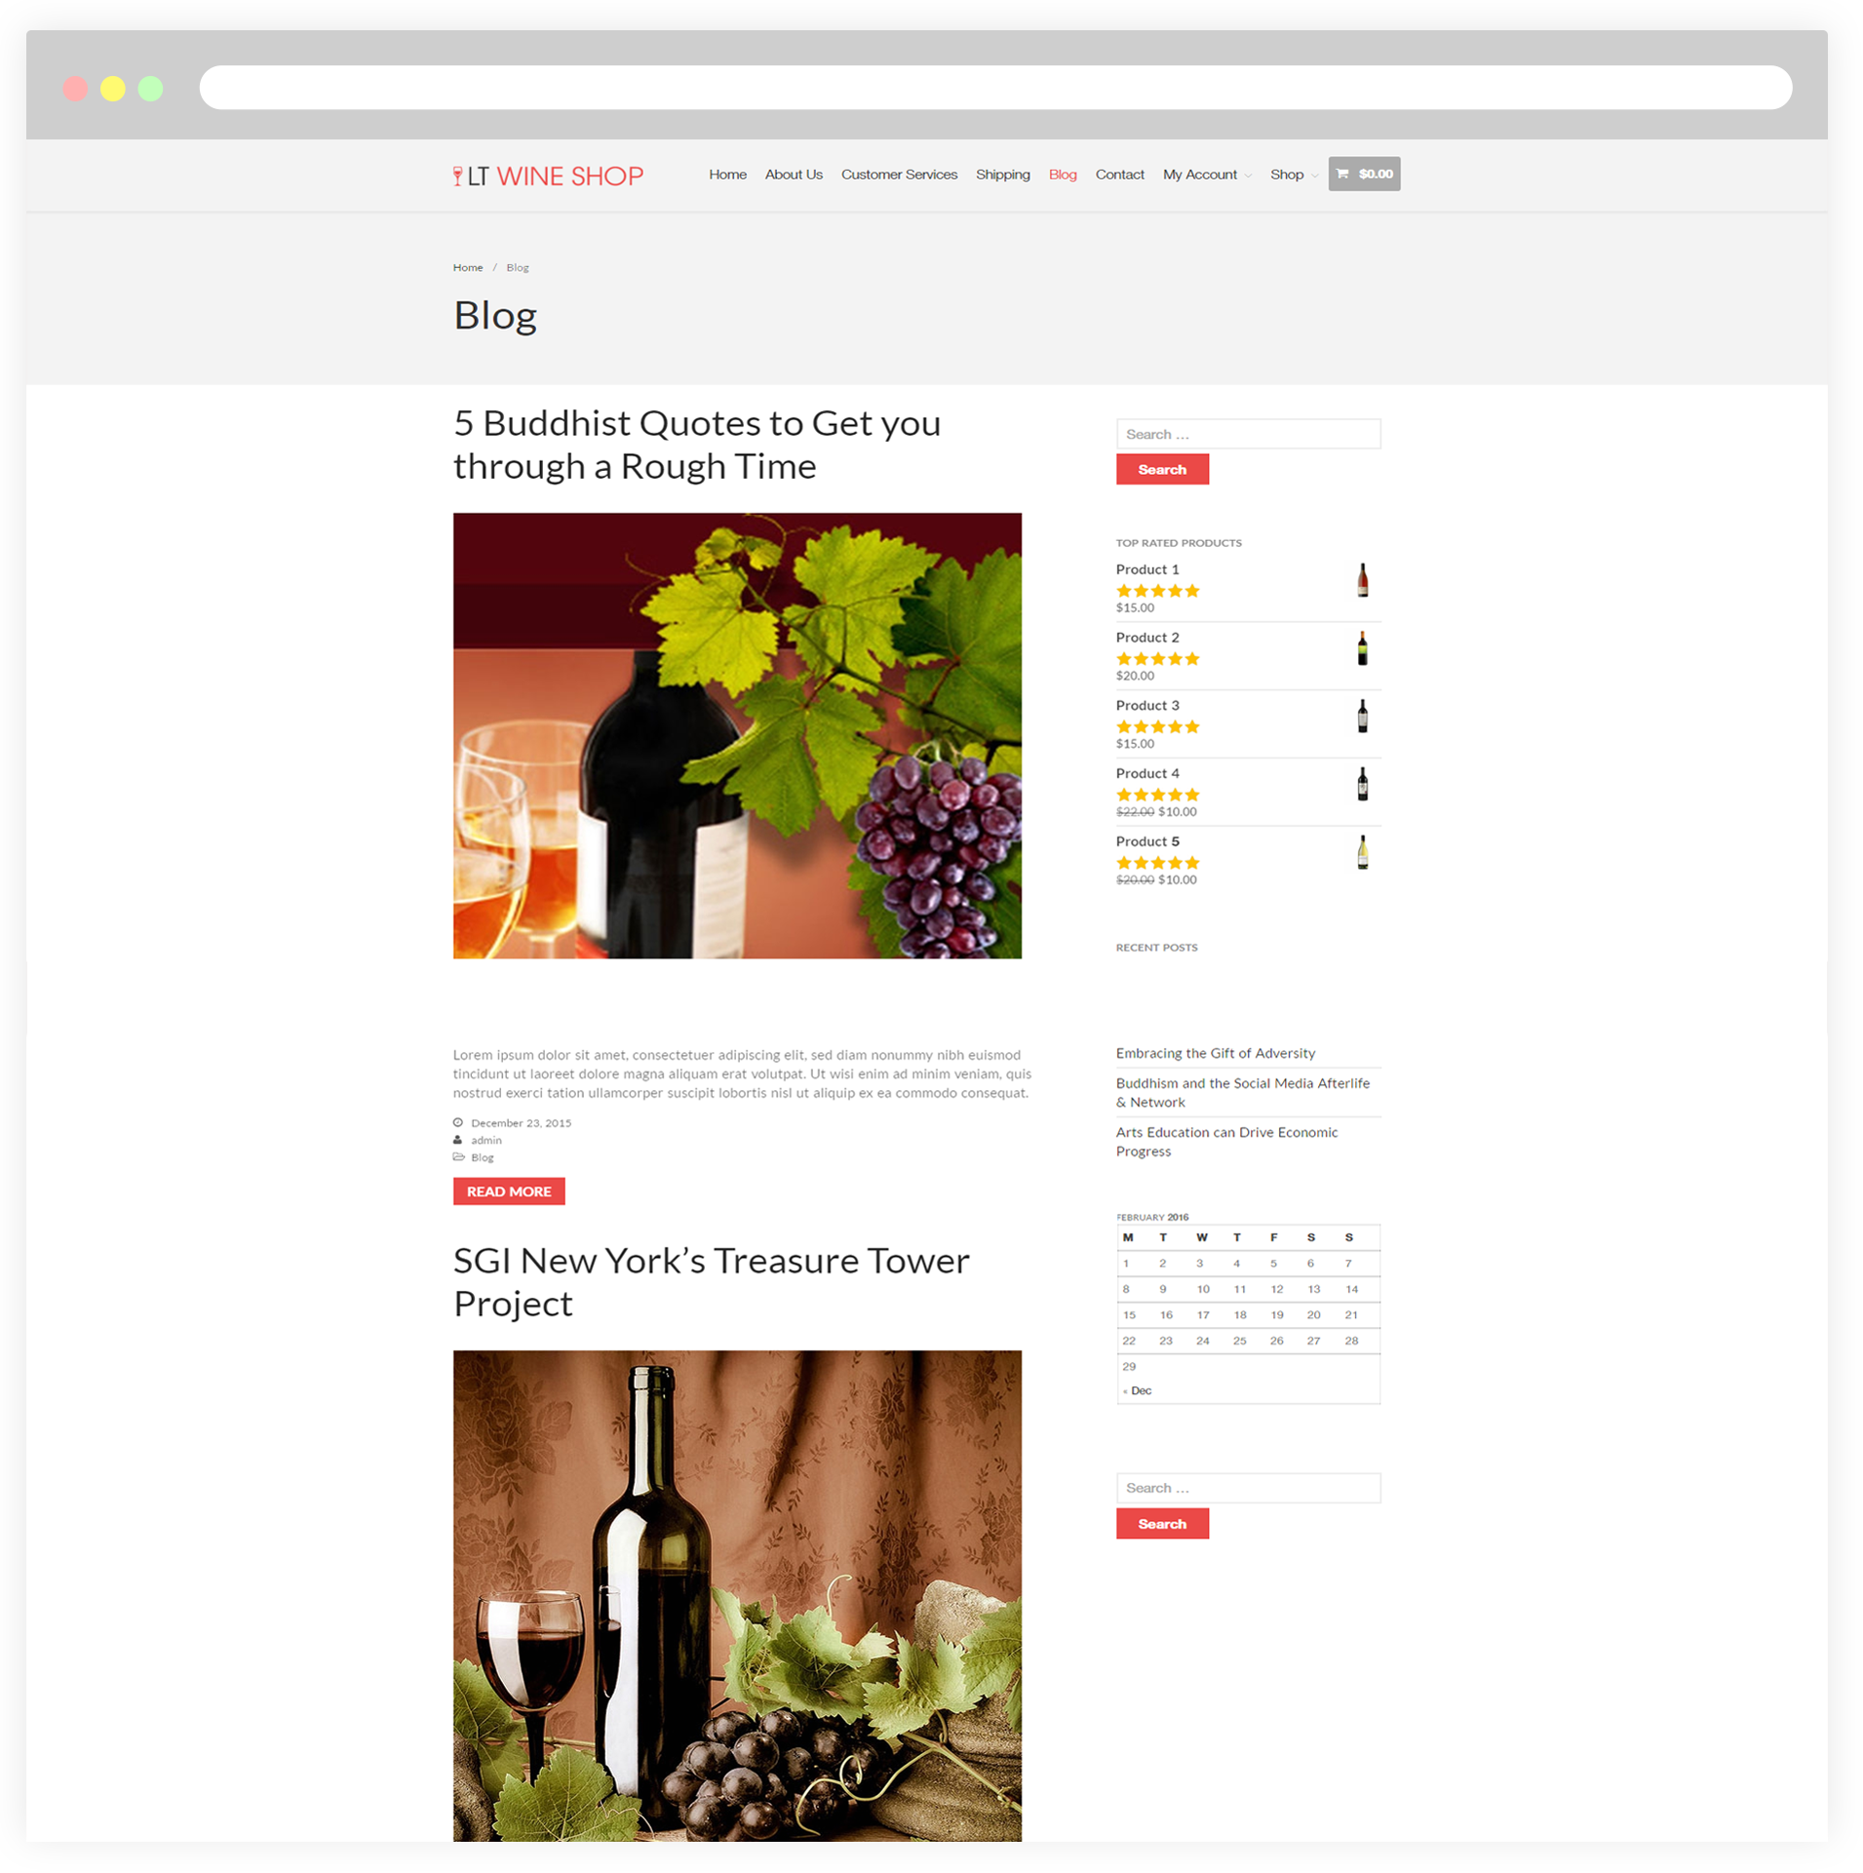Click the Home breadcrumb link
Screen dimensions: 1863x1873
point(468,267)
